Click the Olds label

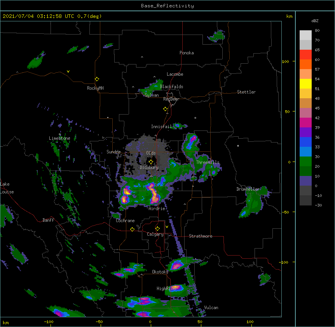coord(151,153)
